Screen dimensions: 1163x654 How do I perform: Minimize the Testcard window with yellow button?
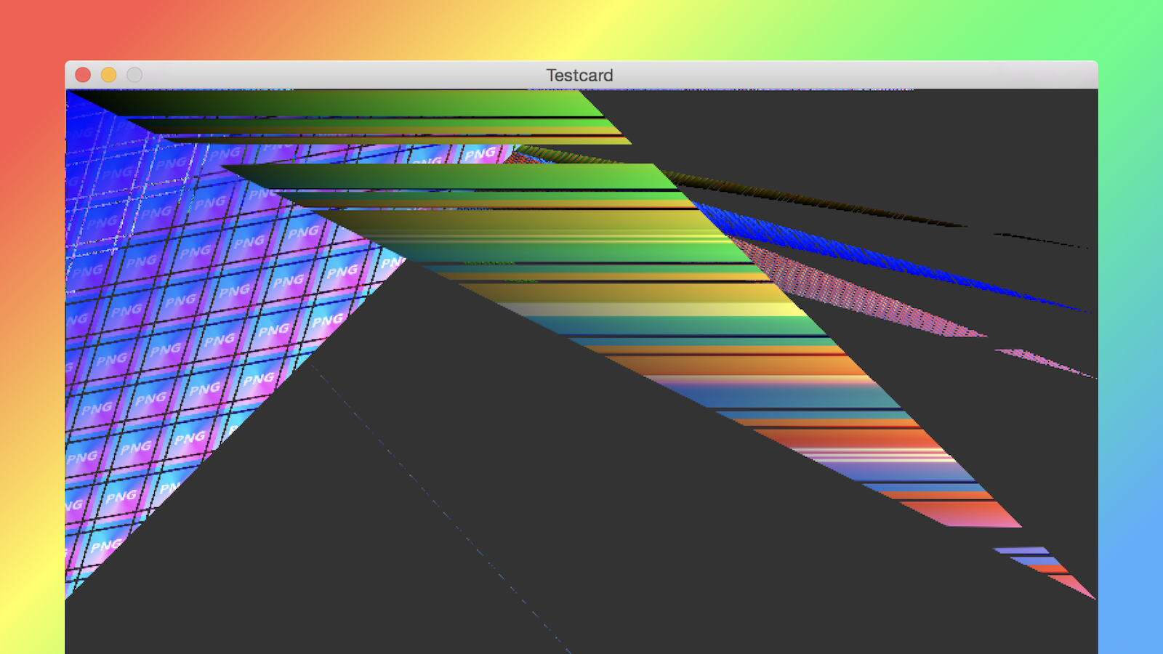(x=108, y=75)
